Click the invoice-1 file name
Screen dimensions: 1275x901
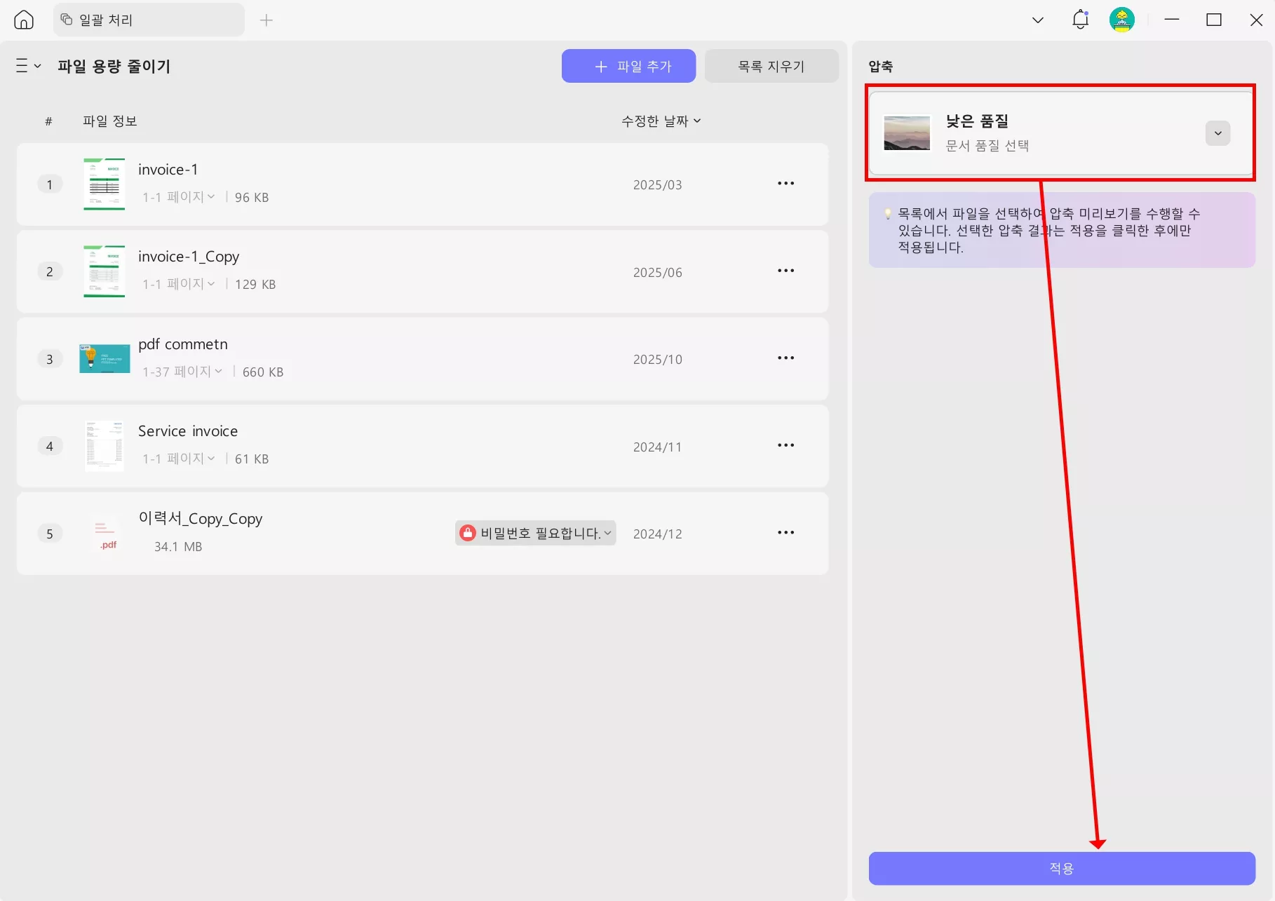[168, 170]
